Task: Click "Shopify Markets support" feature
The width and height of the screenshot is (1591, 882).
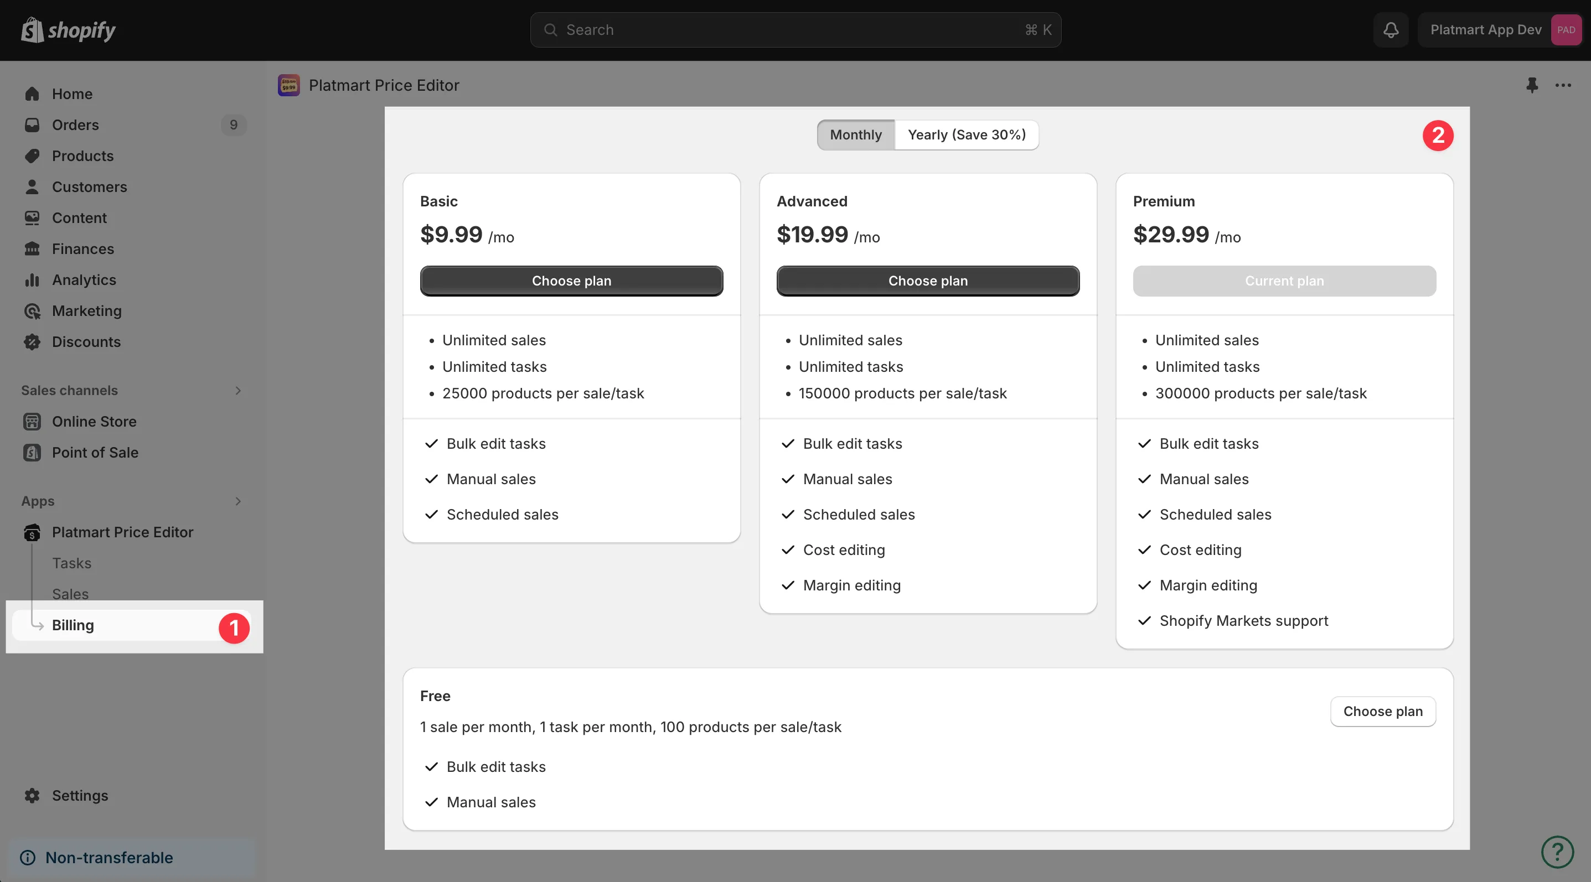Action: (1244, 621)
